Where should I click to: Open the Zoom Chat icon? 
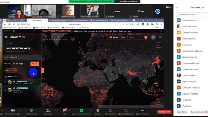(x=64, y=110)
